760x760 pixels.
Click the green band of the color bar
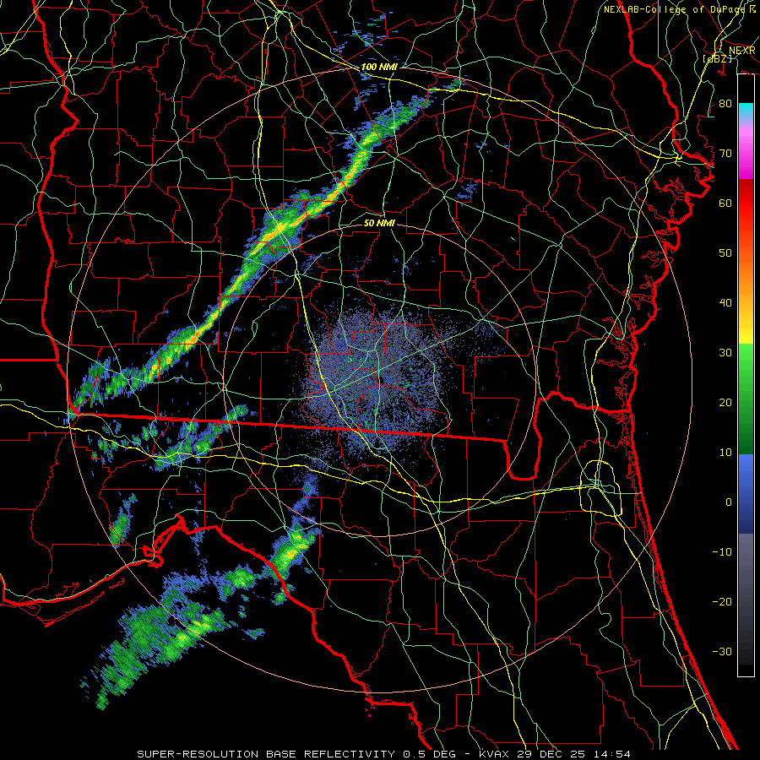(x=746, y=399)
